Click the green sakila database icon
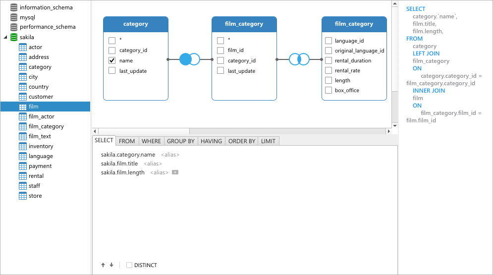Image resolution: width=493 pixels, height=275 pixels. (x=14, y=37)
